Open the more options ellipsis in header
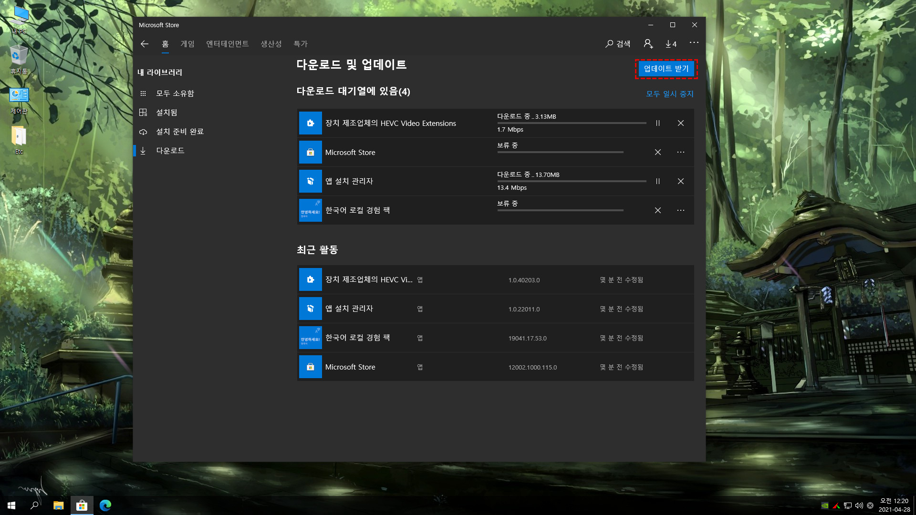Image resolution: width=916 pixels, height=515 pixels. tap(694, 43)
